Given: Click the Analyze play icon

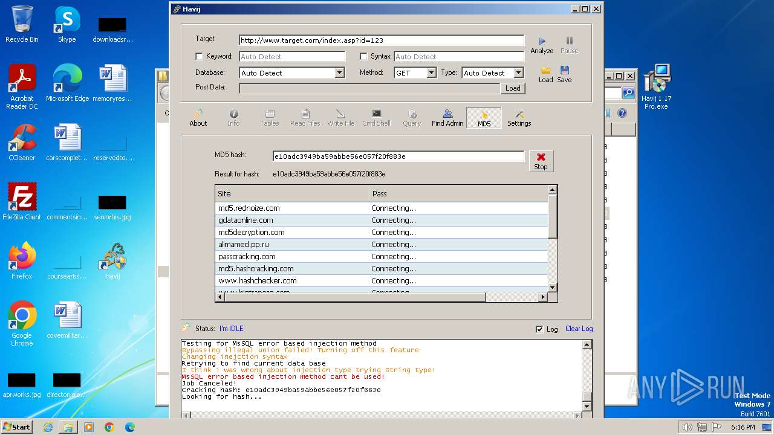Looking at the screenshot, I should tap(542, 41).
